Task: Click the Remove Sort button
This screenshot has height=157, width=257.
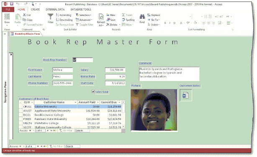Action: (64, 25)
